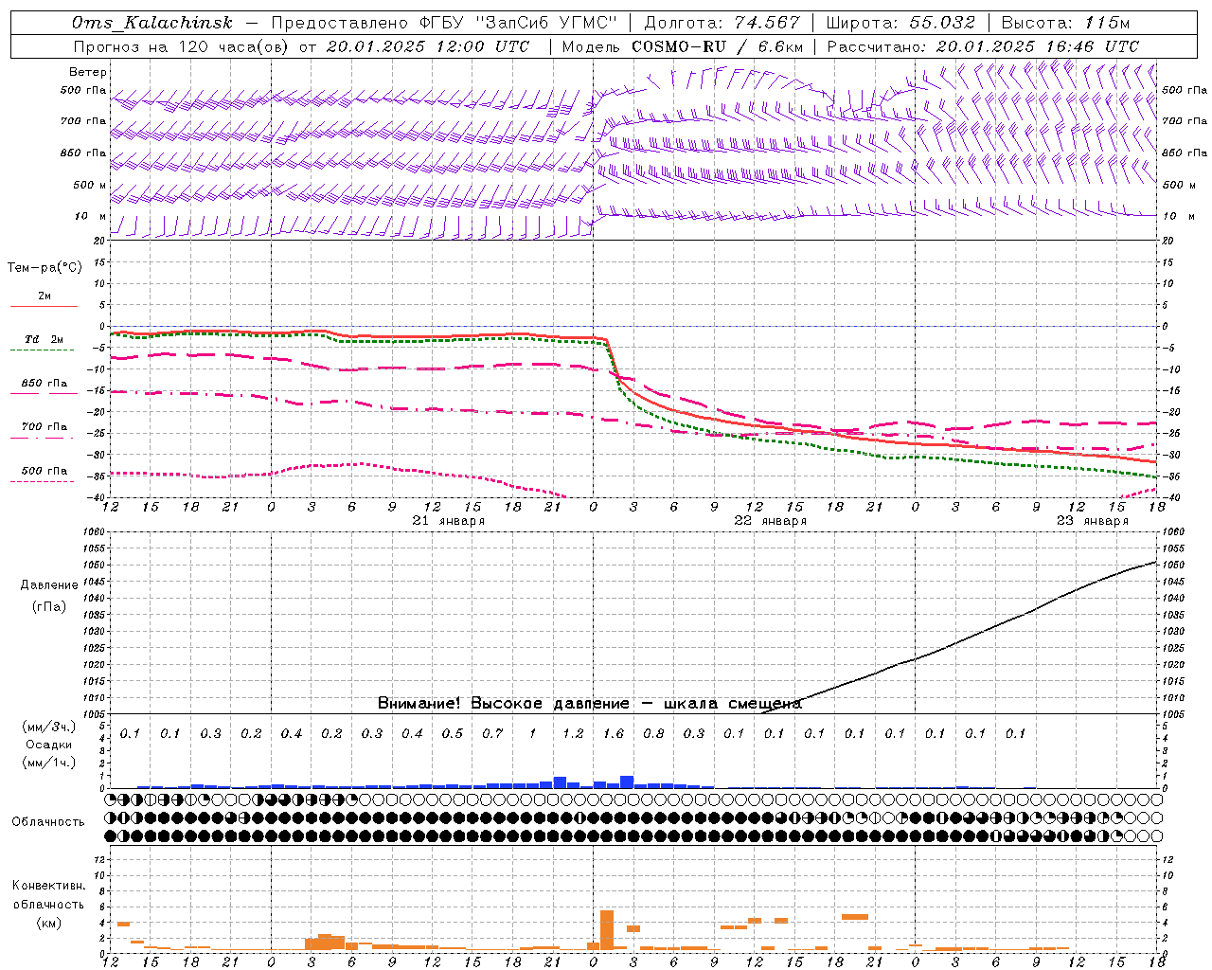Click the 3-hour precipitation value "0.8"
The height and width of the screenshot is (970, 1212).
pyautogui.click(x=653, y=733)
